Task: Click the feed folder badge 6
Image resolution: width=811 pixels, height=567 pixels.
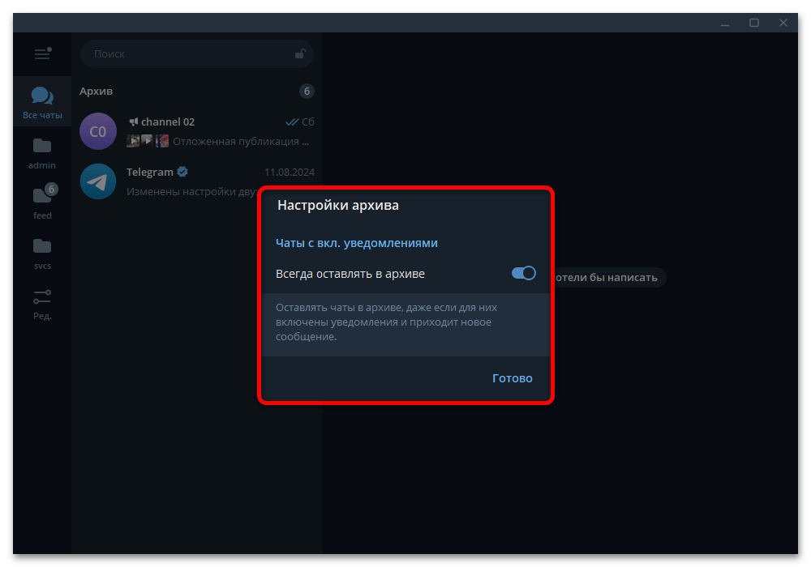Action: tap(50, 189)
